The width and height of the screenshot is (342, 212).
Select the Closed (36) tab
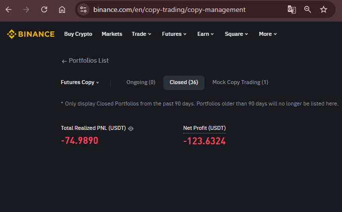(184, 83)
